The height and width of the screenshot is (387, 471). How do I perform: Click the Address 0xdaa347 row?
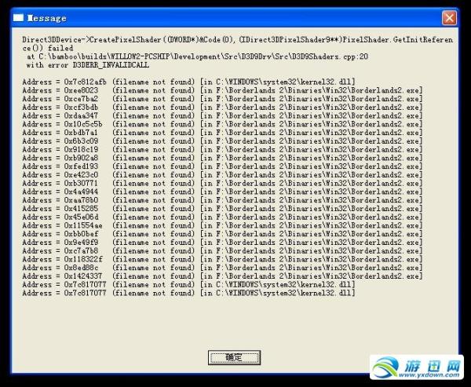point(222,115)
